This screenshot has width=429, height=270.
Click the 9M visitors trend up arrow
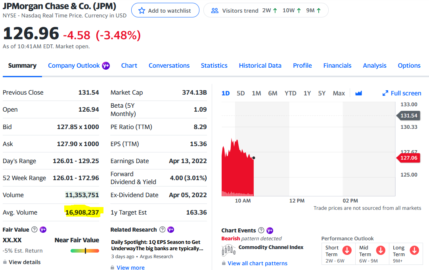tap(319, 11)
